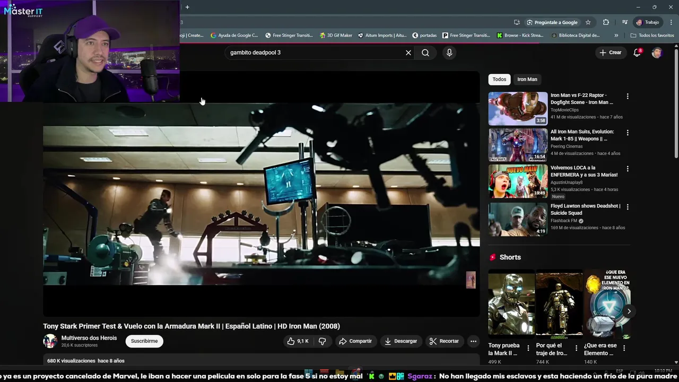The image size is (679, 382).
Task: Open the Trabajo profile menu
Action: (648, 22)
